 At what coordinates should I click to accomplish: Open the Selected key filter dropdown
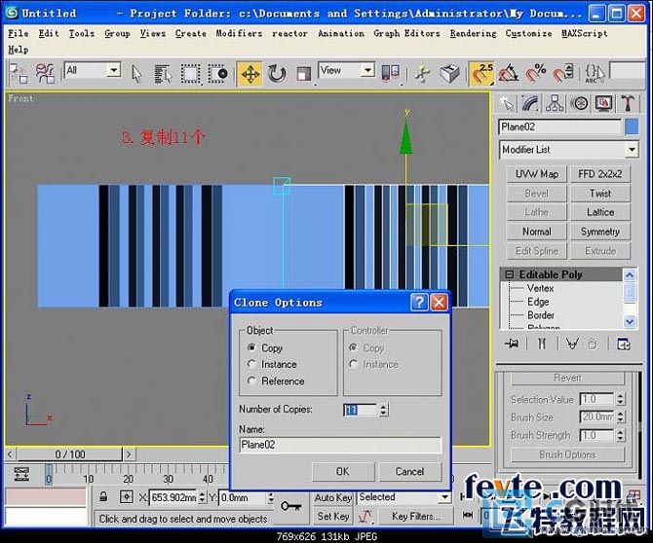[x=445, y=497]
